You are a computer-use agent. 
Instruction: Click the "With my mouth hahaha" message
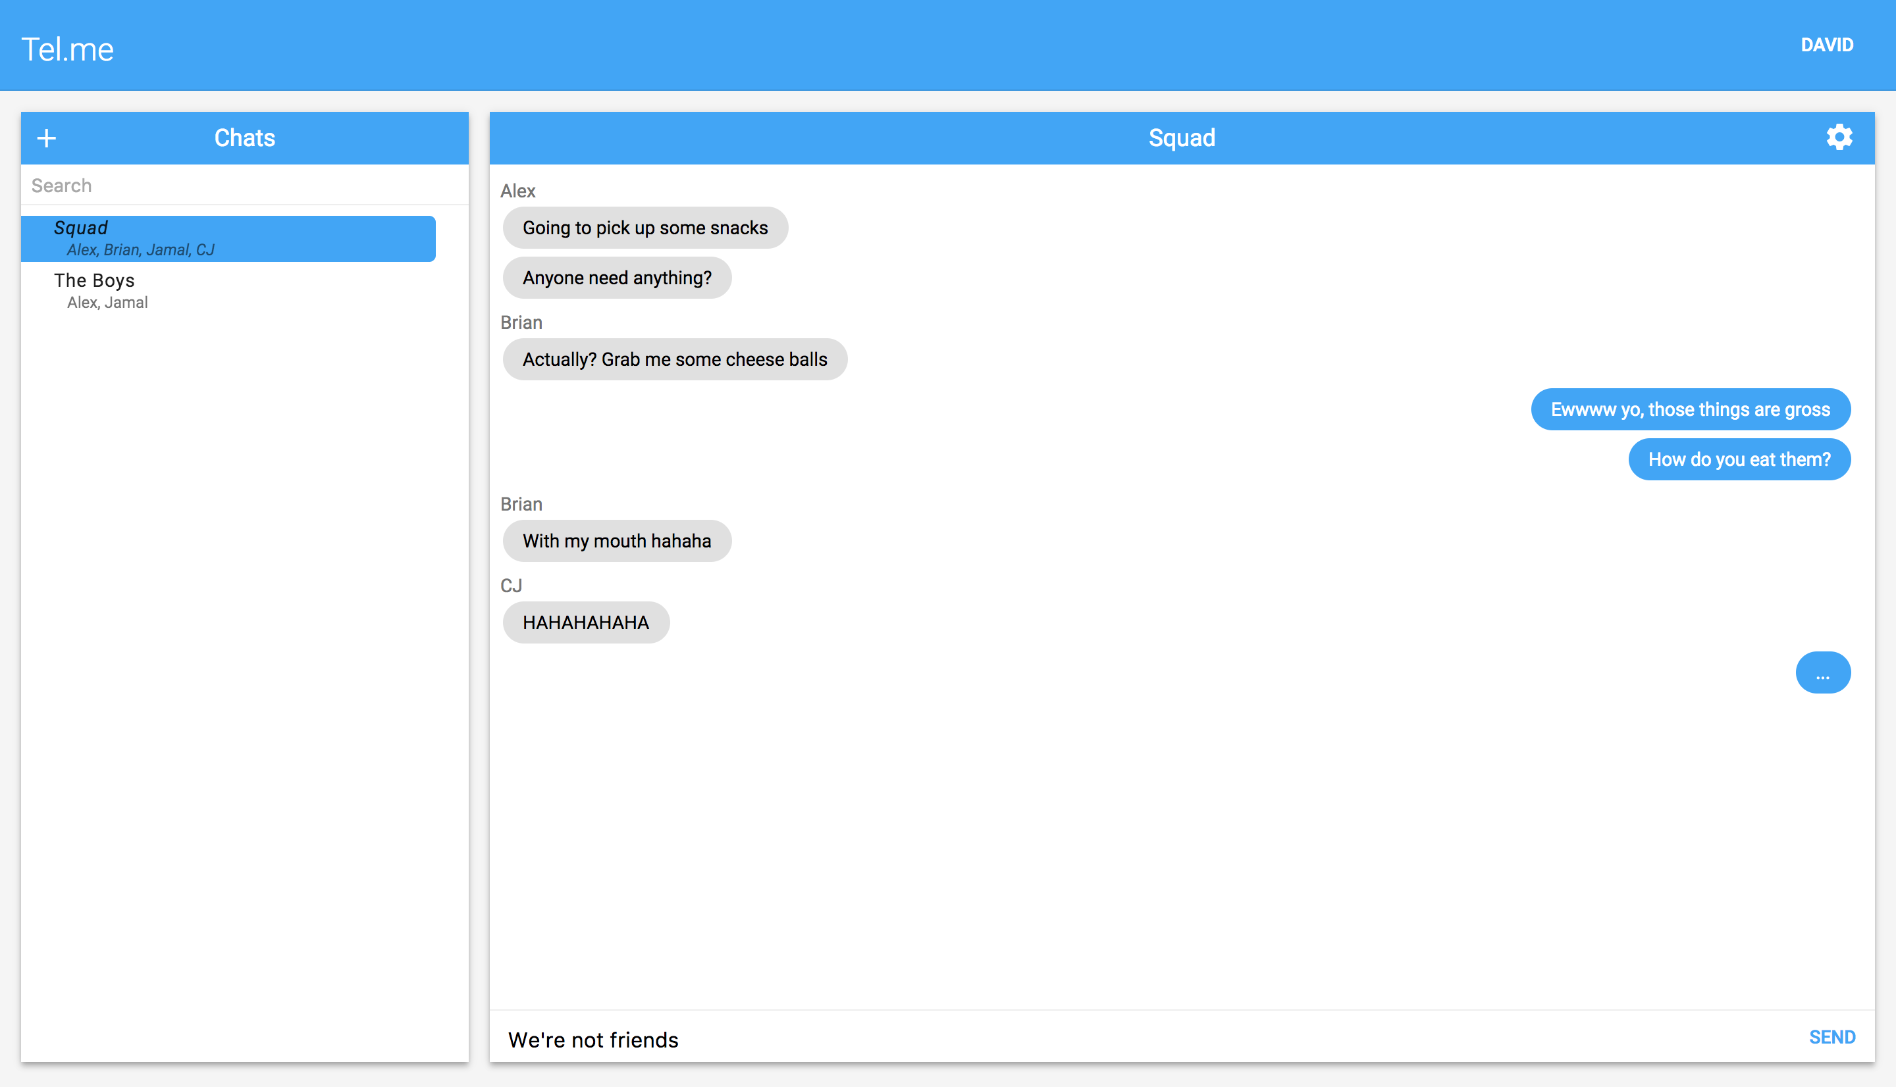[x=617, y=540]
